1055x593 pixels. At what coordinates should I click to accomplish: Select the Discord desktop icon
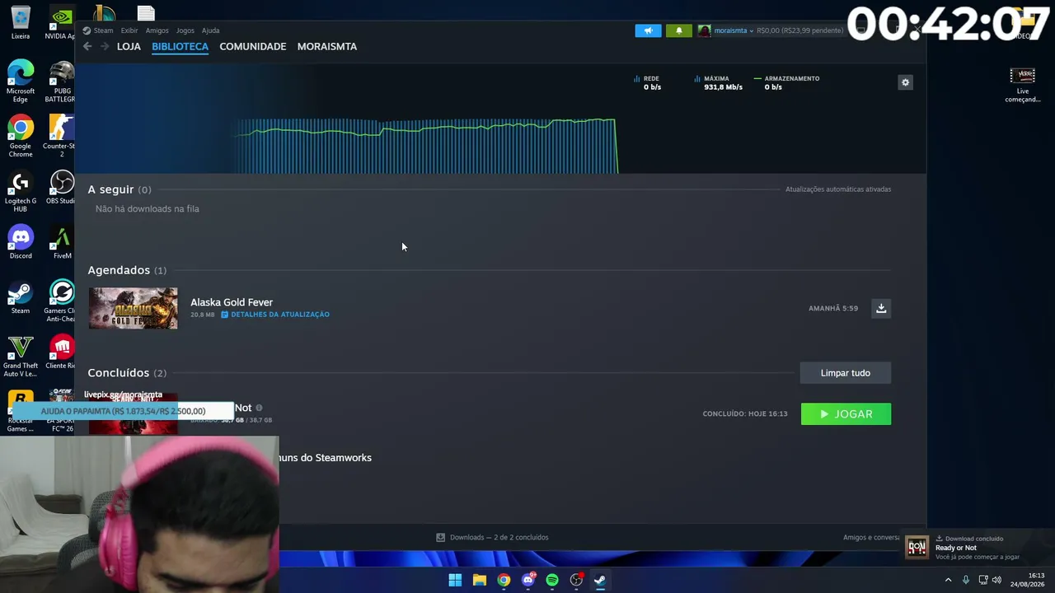pyautogui.click(x=21, y=242)
